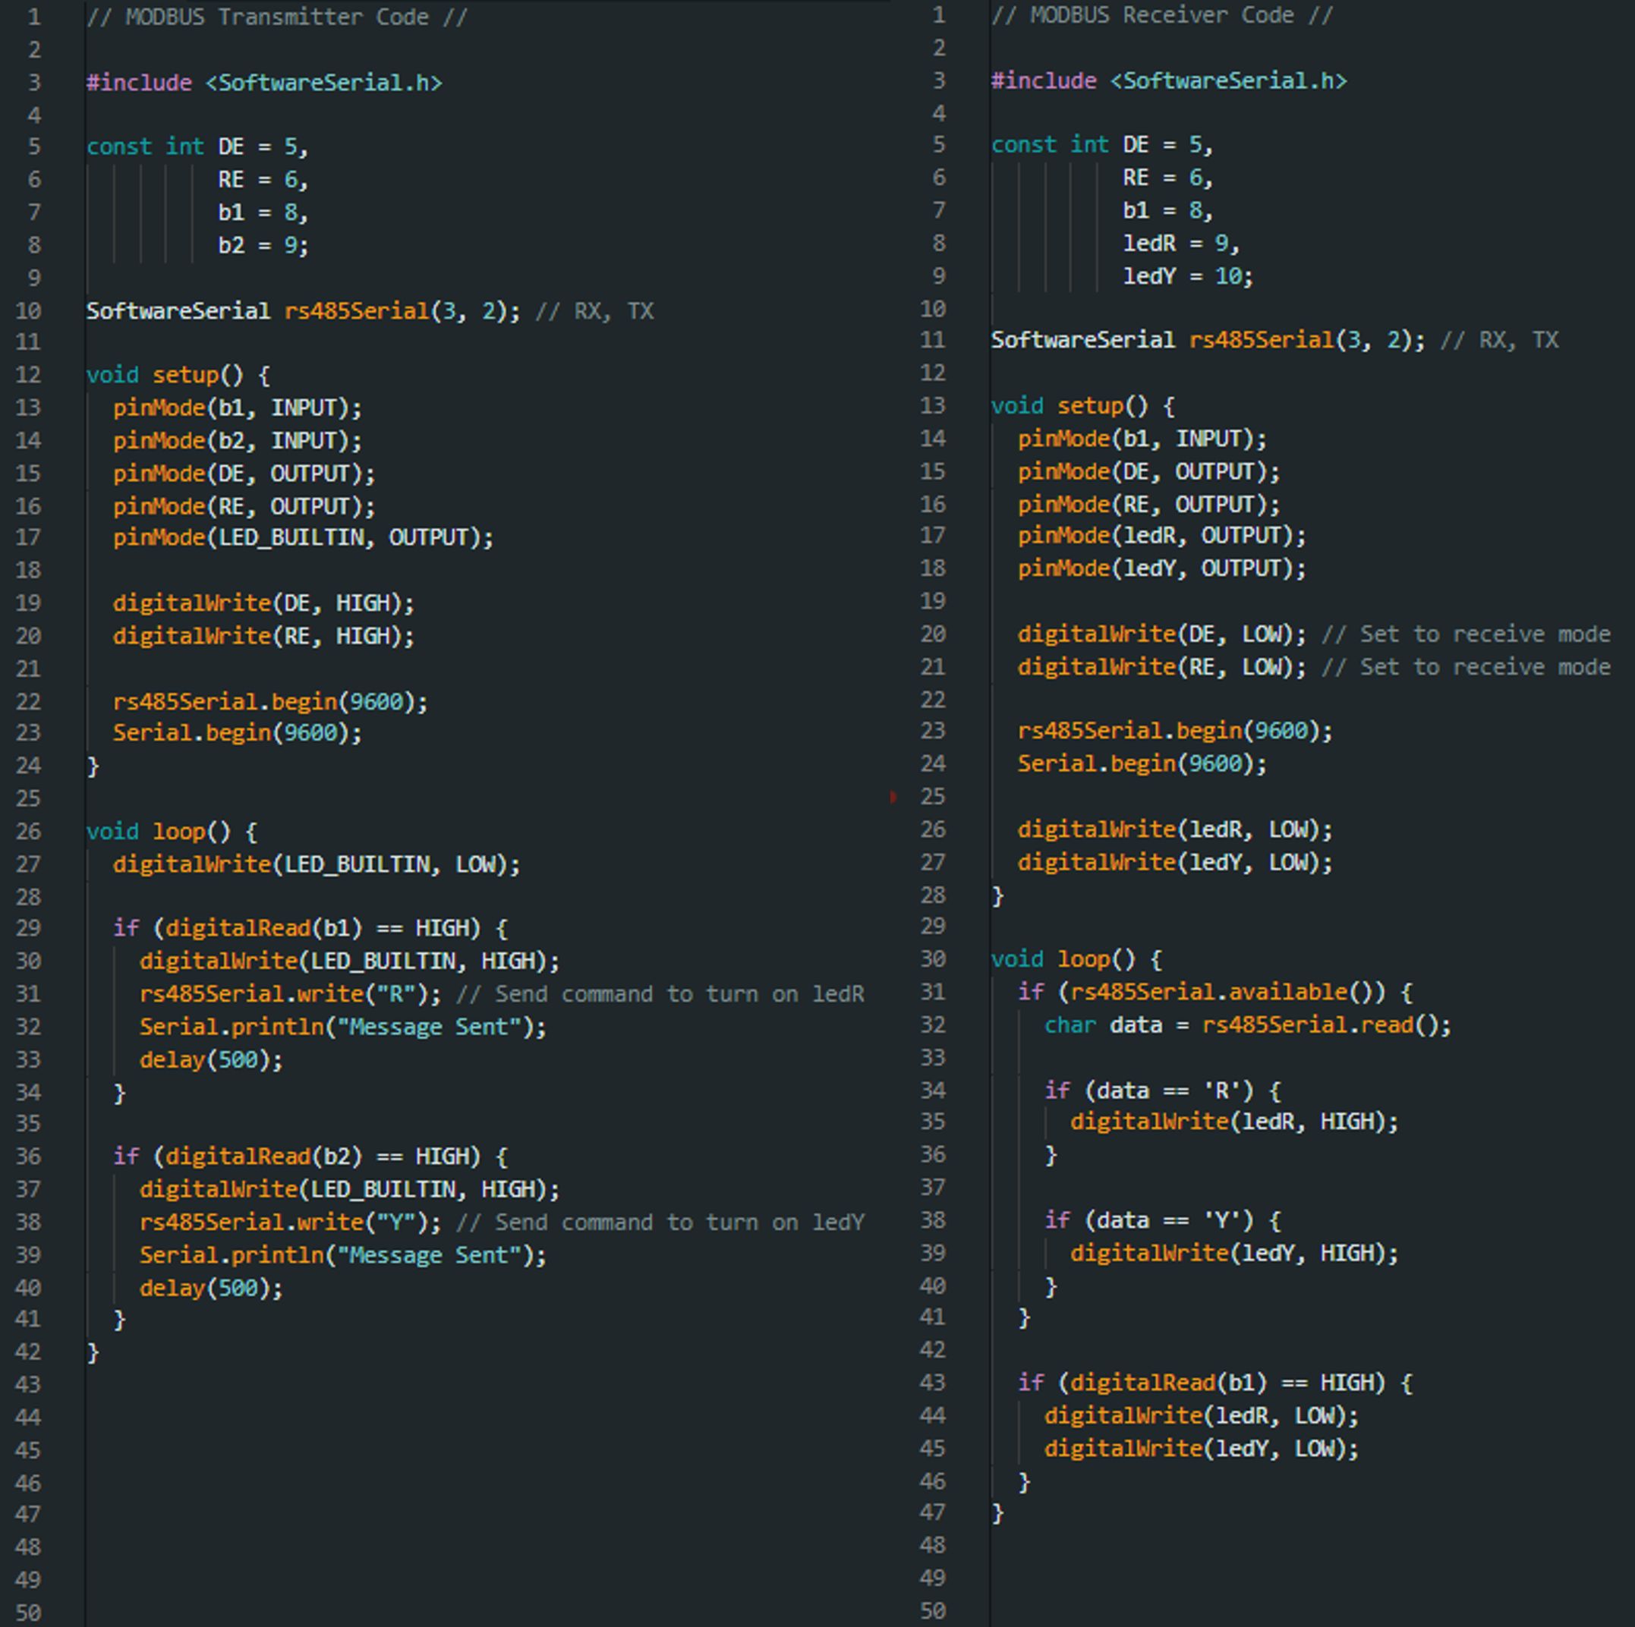
Task: Click the red breakpoint marker beside receiver line 25
Action: [x=893, y=797]
